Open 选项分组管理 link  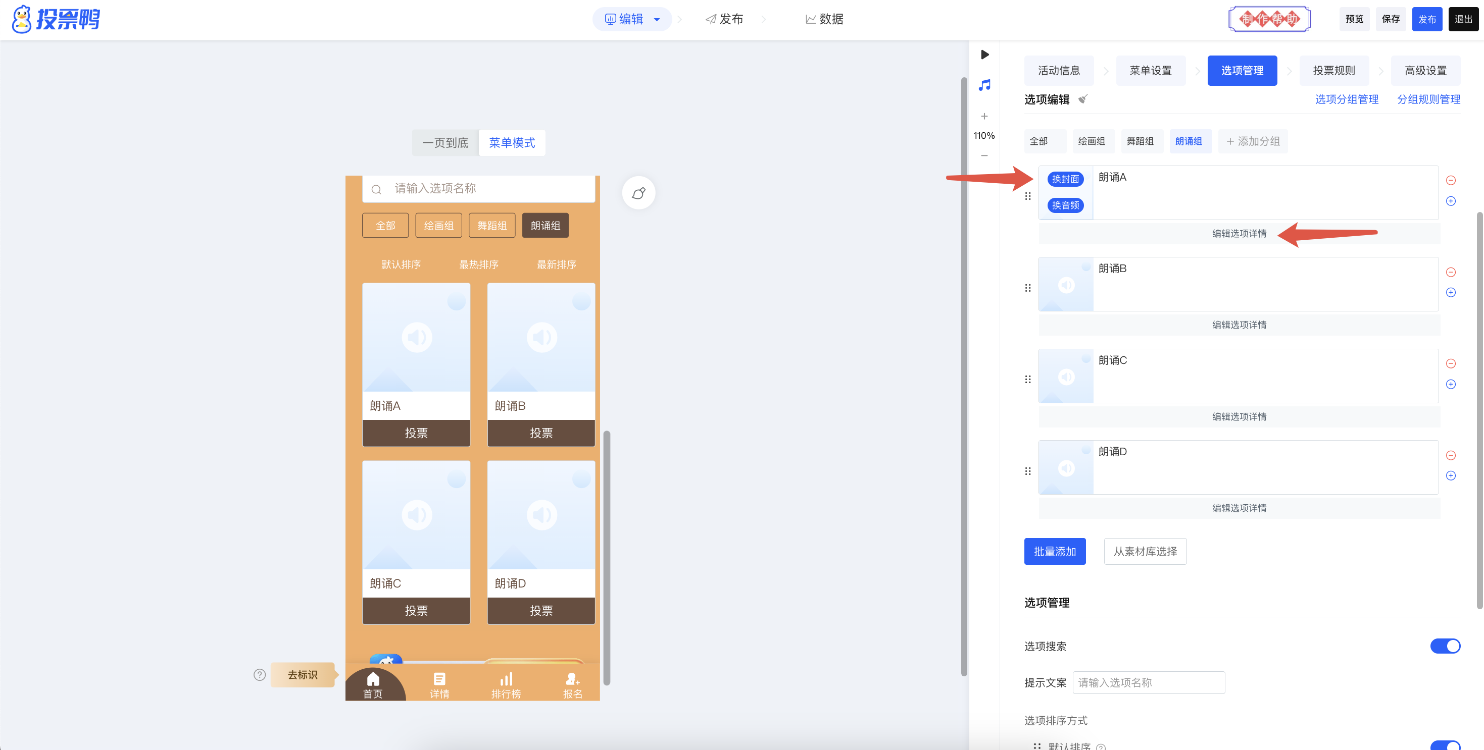coord(1346,99)
